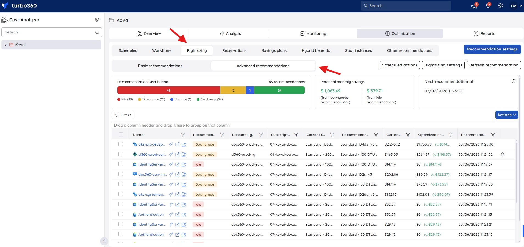Open the Name column filter

point(183,135)
